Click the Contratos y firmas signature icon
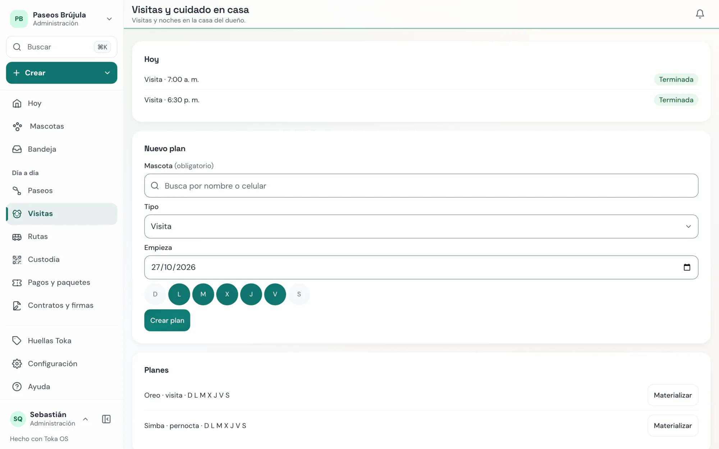This screenshot has height=449, width=719. 17,306
